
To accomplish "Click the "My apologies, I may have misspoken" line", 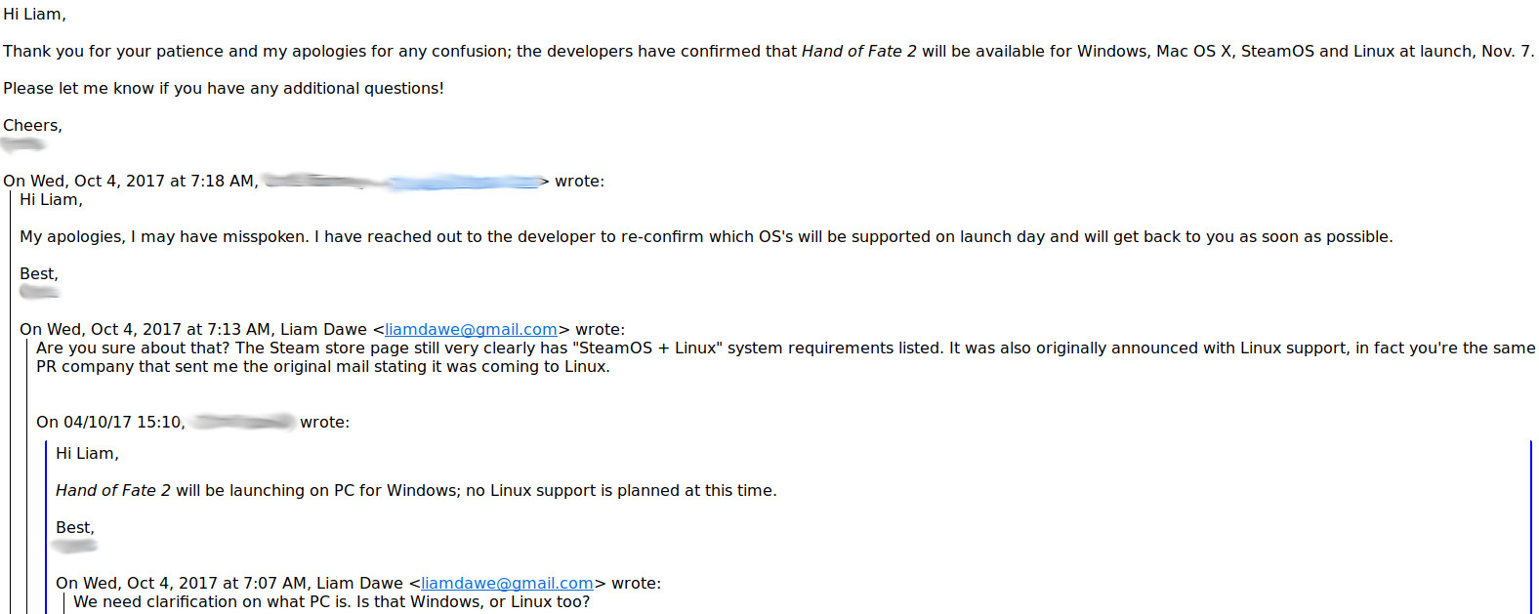I will (706, 237).
